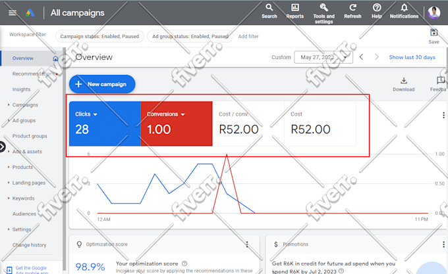
Task: Open the Search tool
Action: (269, 11)
